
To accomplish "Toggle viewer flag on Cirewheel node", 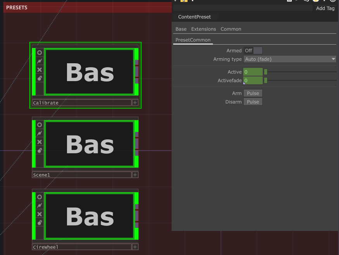I will 40,197.
